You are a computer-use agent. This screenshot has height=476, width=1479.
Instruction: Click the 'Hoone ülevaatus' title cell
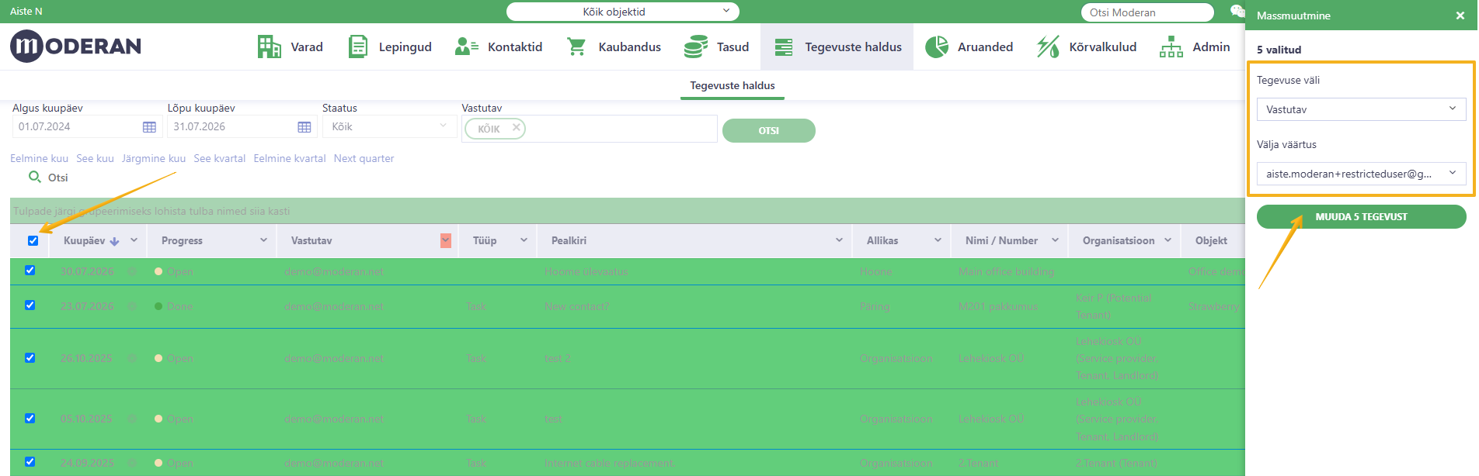point(586,271)
